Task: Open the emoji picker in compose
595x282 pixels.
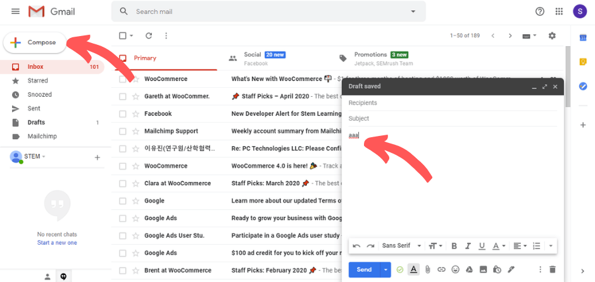Action: 455,269
